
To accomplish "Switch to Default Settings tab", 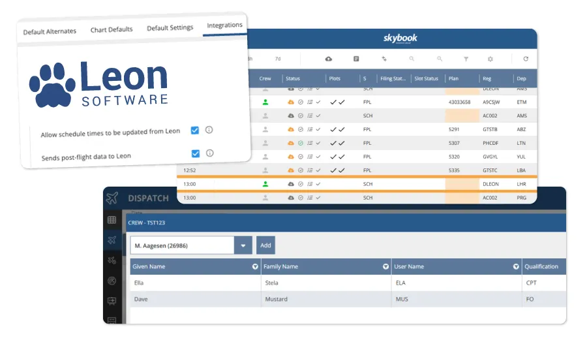I will coord(170,27).
